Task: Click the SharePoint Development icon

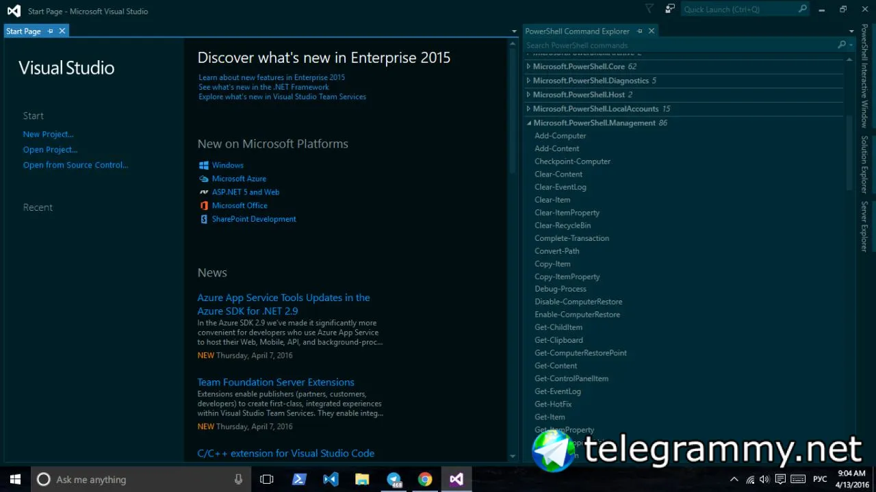Action: pyautogui.click(x=203, y=219)
